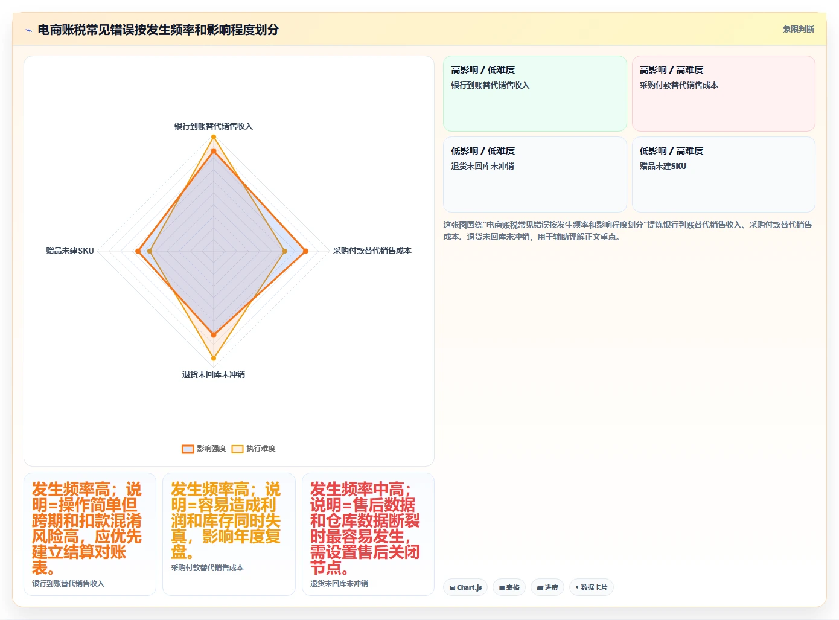Click the chart title 电商账税常见错误按发生频率和影响程度划分
The image size is (839, 620).
158,30
